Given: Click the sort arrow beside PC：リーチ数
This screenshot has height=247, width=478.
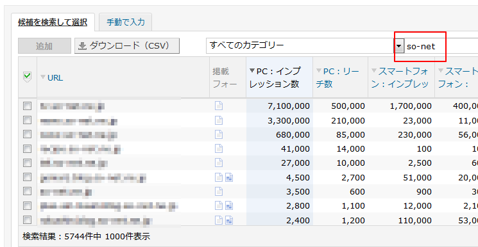Looking at the screenshot, I should [319, 70].
